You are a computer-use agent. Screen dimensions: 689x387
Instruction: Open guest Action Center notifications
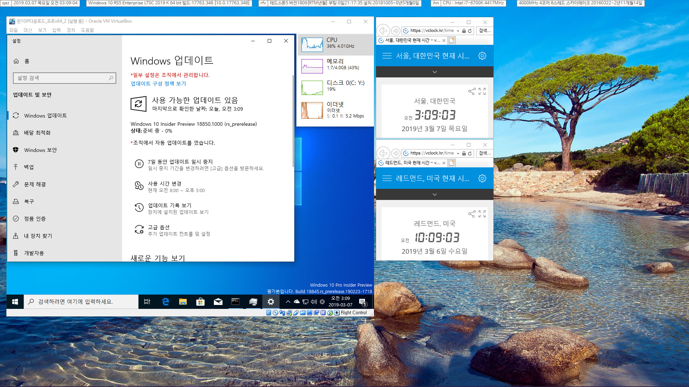(x=363, y=302)
